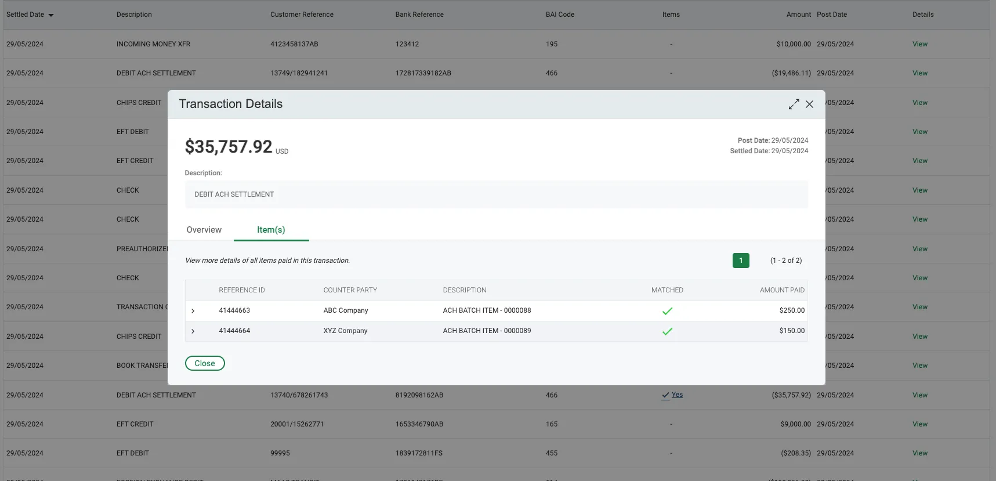Select the Item(s) tab

point(271,230)
